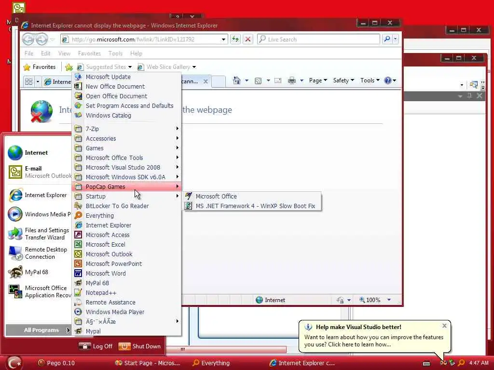
Task: Launch MS .NET Framework 4 WinXP Slow Boot Fix
Action: pos(252,206)
